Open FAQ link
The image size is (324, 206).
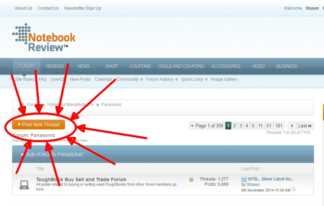43,79
